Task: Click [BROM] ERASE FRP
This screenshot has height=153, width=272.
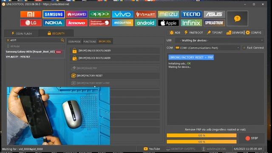Action: [115, 68]
